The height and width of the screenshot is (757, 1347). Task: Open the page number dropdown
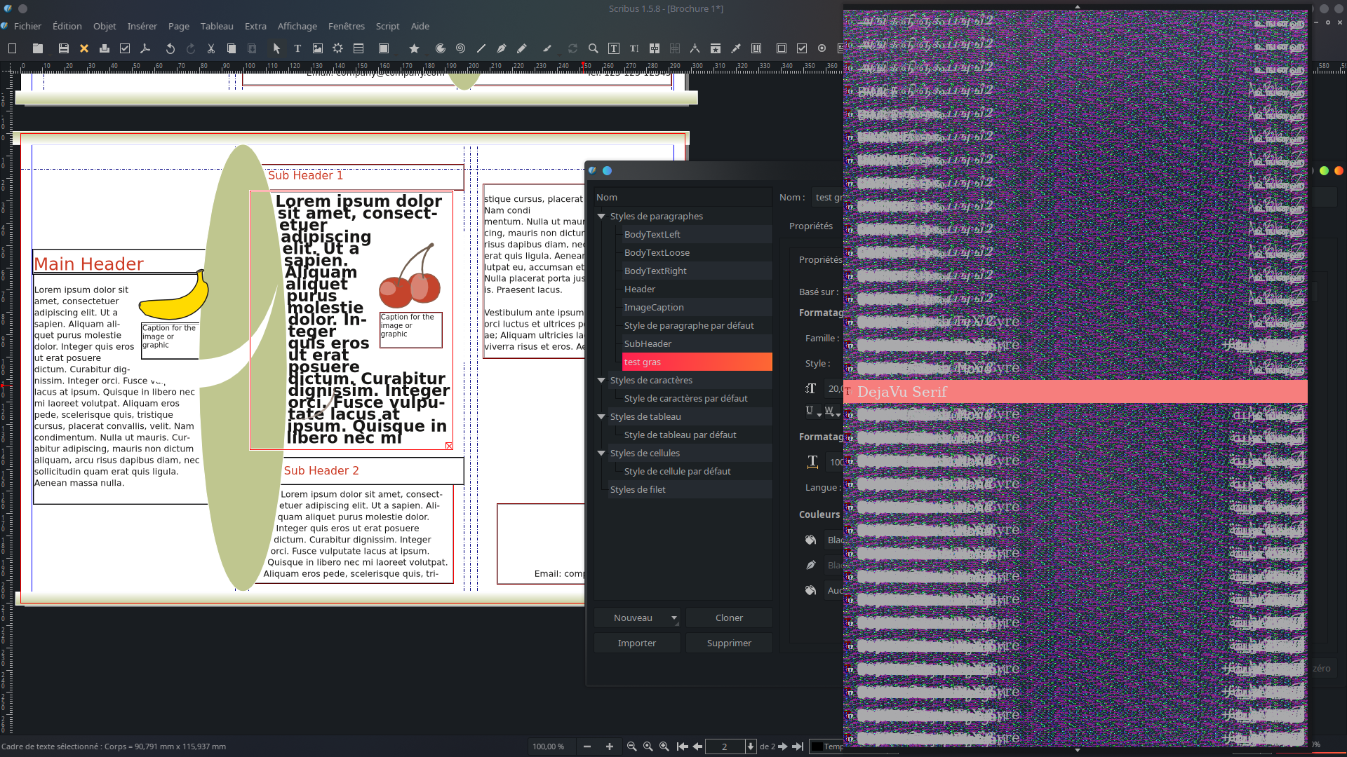coord(750,746)
